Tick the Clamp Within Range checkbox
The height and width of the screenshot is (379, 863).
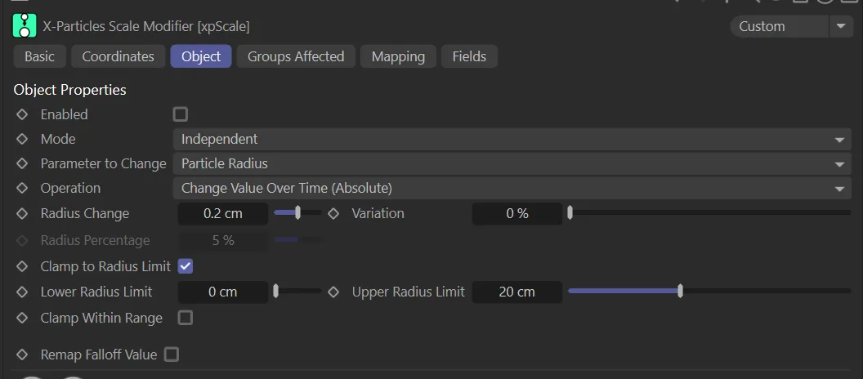(186, 318)
